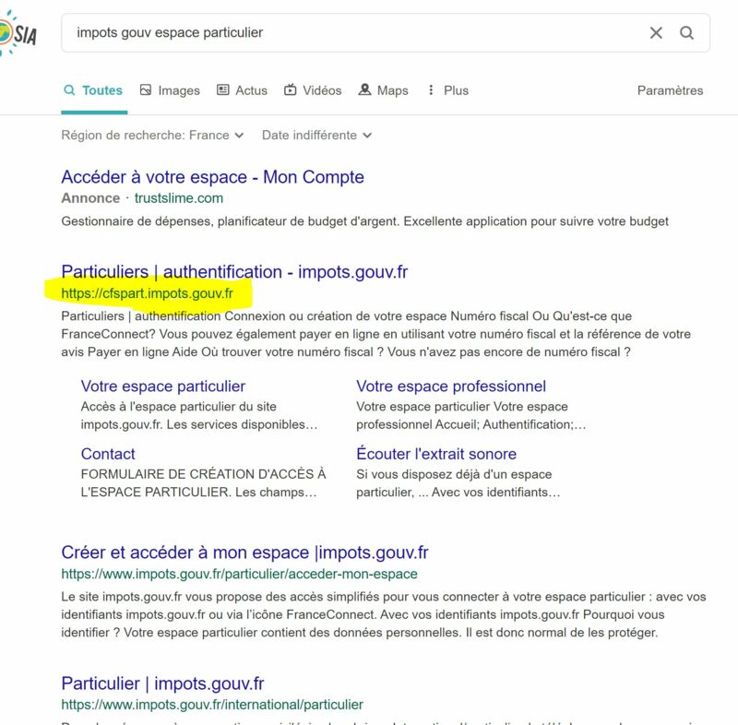Switch to the Actus news tab

coord(242,90)
